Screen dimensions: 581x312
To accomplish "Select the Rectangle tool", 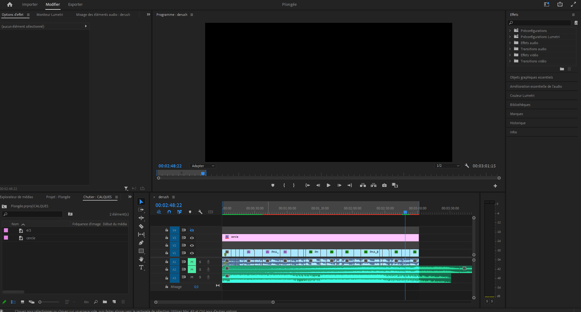I will [141, 251].
